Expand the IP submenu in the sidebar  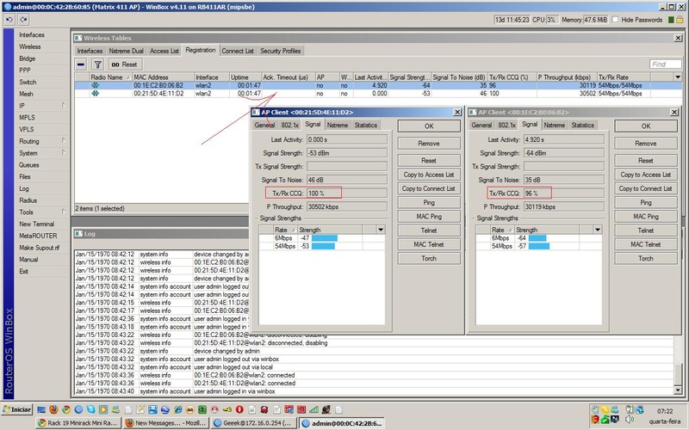click(63, 105)
